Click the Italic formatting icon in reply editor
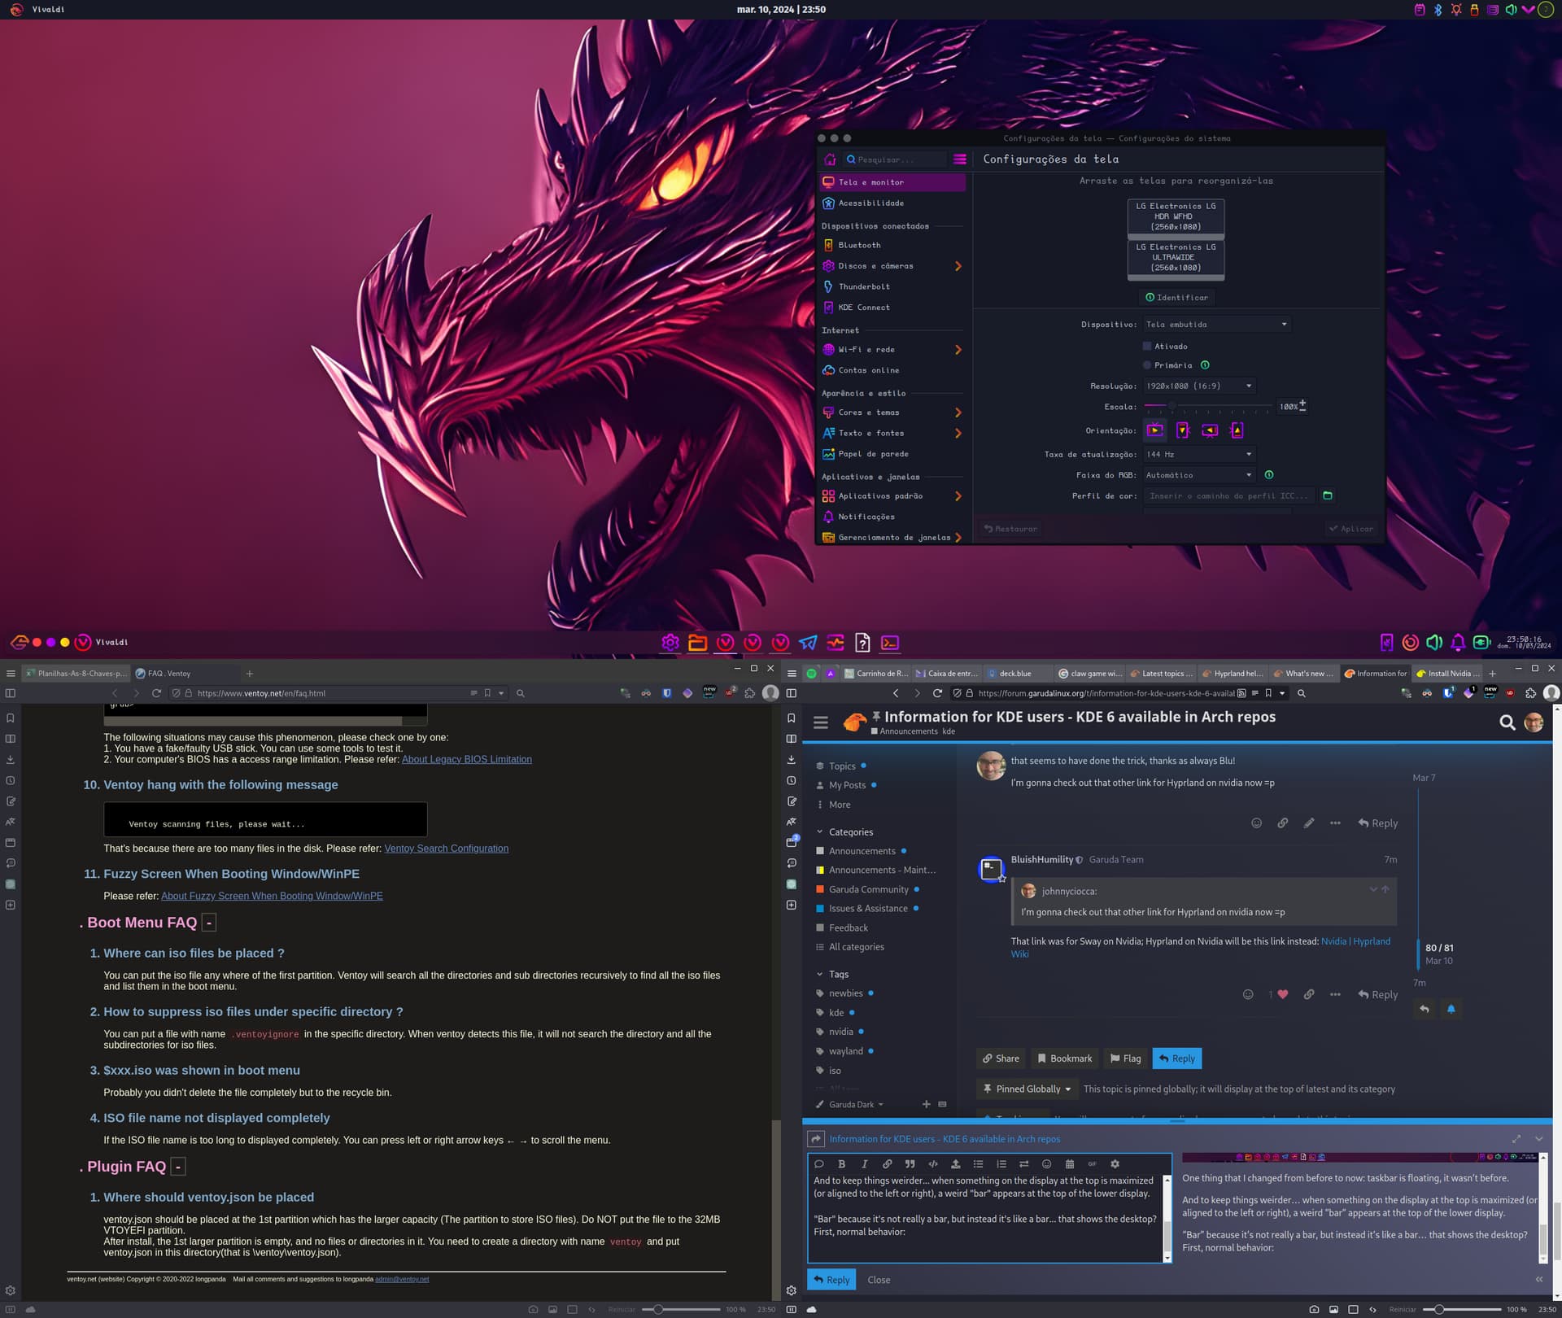Image resolution: width=1562 pixels, height=1318 pixels. pos(864,1164)
